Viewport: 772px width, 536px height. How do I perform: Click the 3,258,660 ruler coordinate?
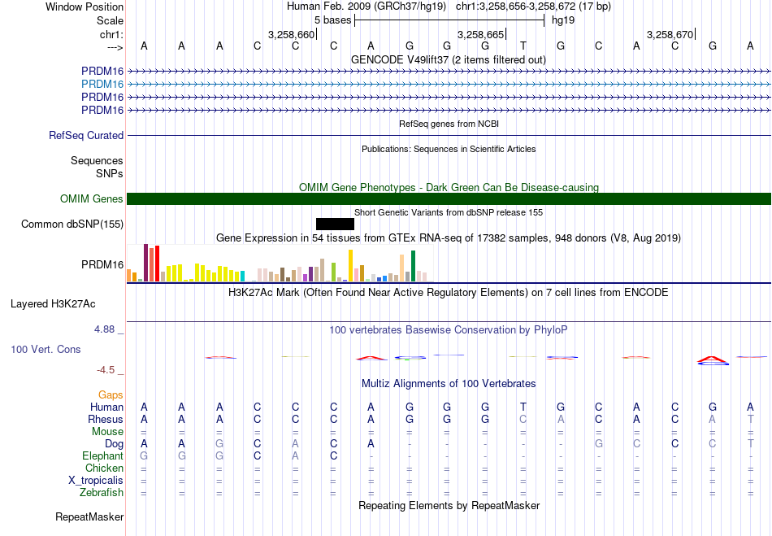coord(291,34)
